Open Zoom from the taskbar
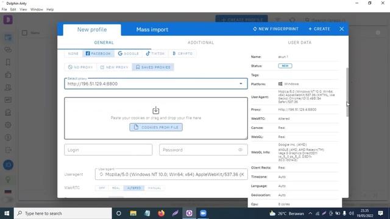Viewport: 390px width, 219px height. pos(203,214)
